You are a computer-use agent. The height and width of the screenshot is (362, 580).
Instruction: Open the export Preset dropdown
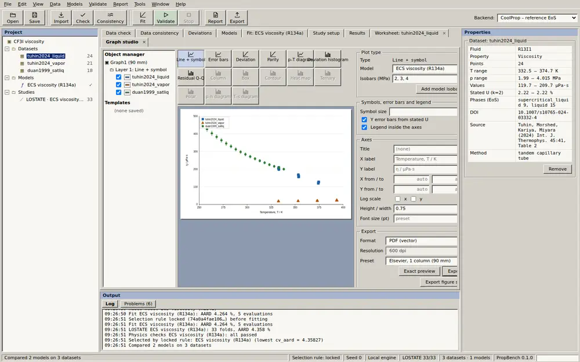[421, 261]
